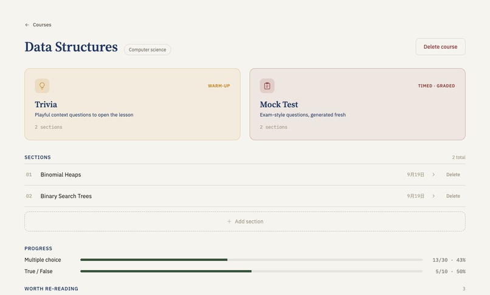Click the Multiple choice progress bar
Viewport: 490px width, 295px height.
251,260
